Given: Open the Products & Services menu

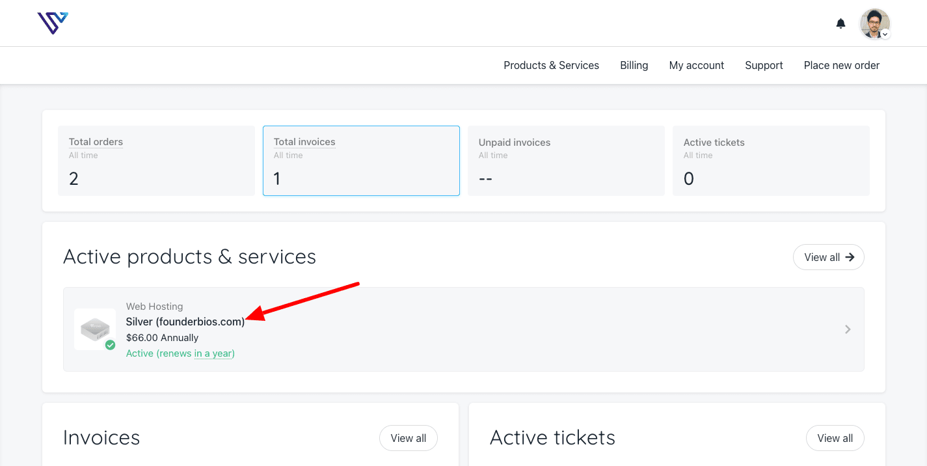Looking at the screenshot, I should [x=551, y=65].
